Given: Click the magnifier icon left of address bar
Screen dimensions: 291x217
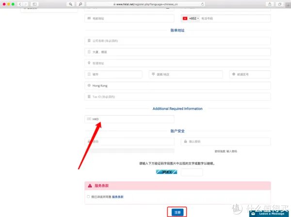Looking at the screenshot, I should click(70, 4).
